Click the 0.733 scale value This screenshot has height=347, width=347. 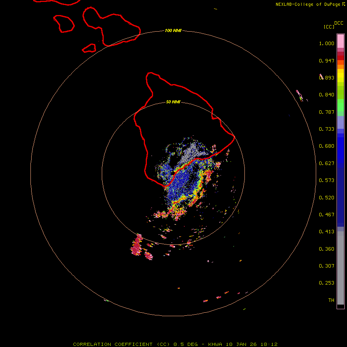tap(327, 129)
